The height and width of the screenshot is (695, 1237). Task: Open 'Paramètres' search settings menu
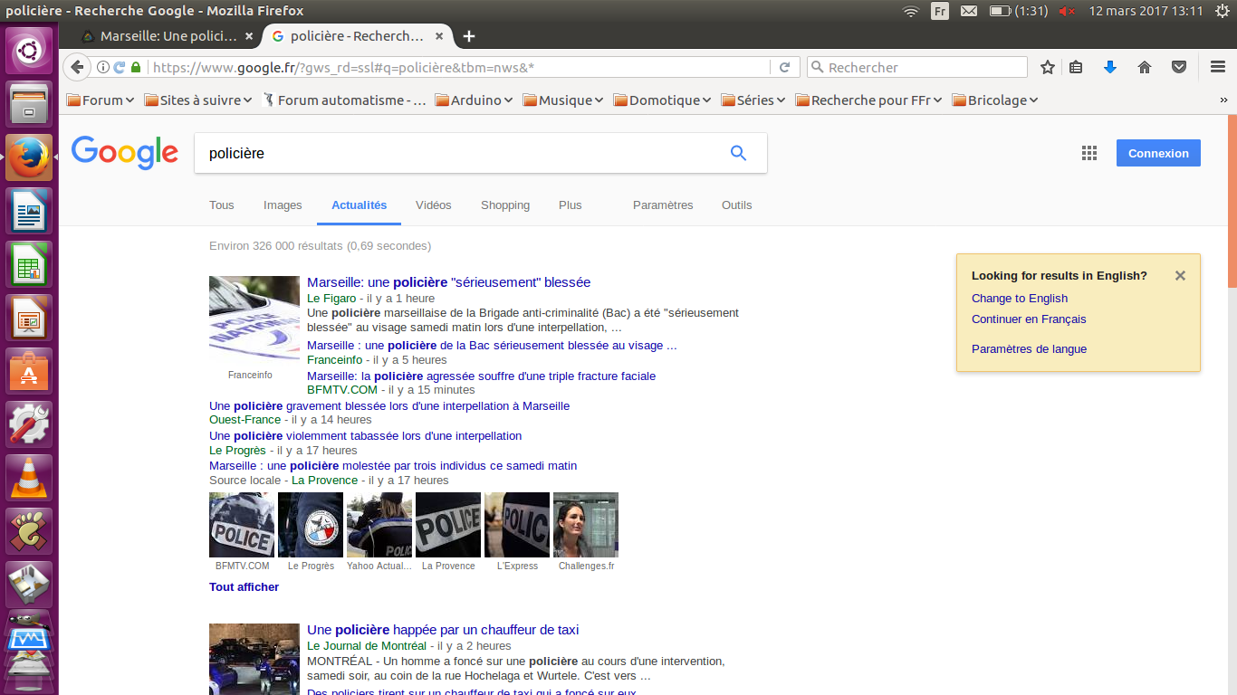663,205
